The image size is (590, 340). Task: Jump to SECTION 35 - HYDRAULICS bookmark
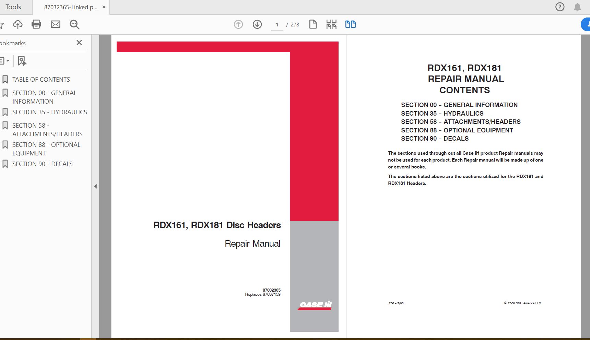[50, 112]
